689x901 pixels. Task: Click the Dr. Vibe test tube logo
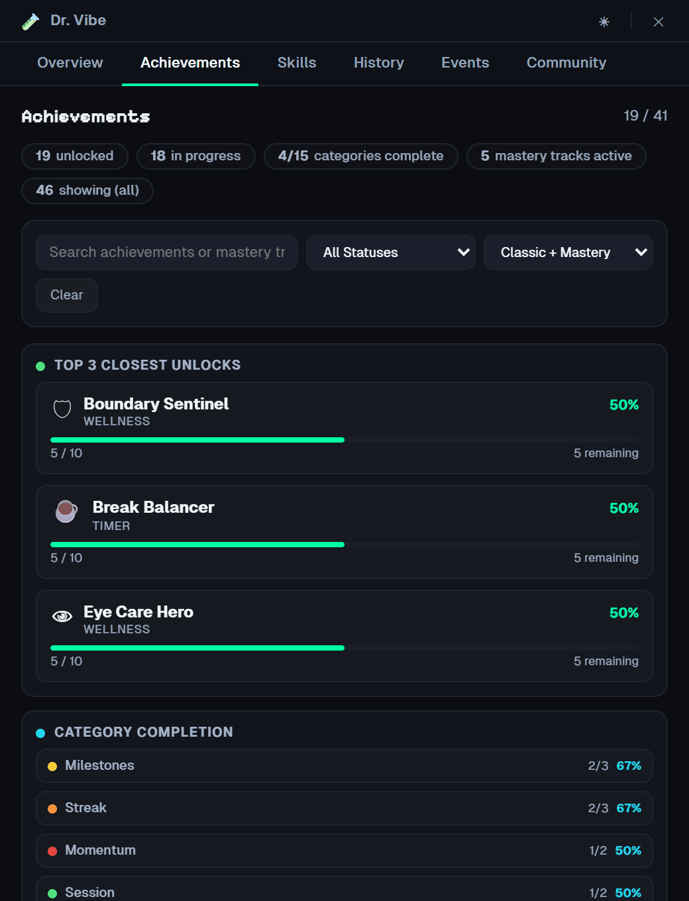point(30,21)
